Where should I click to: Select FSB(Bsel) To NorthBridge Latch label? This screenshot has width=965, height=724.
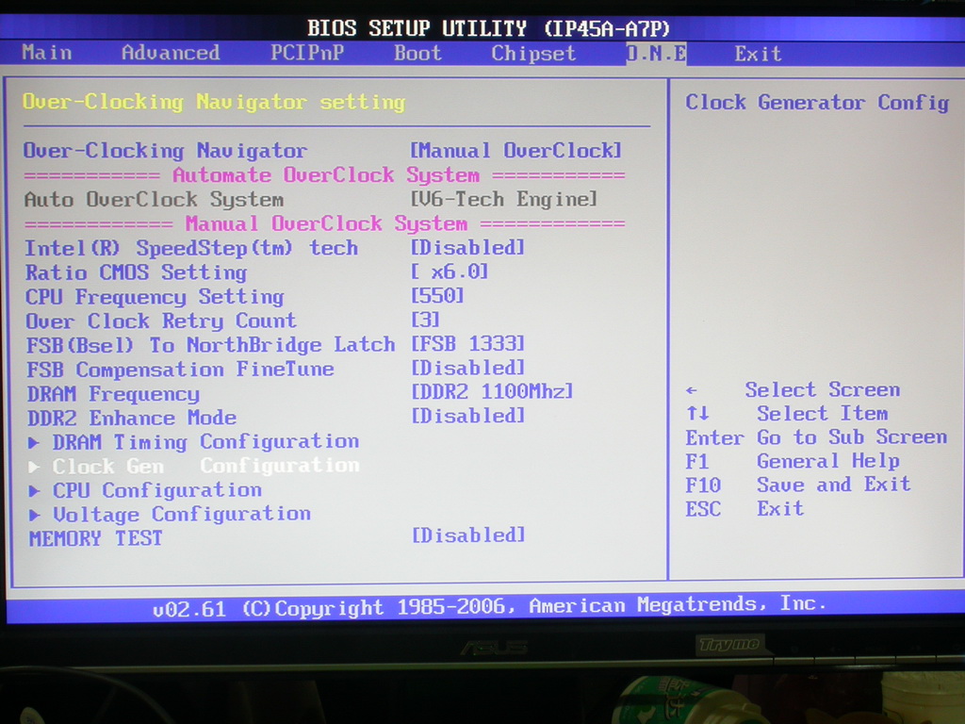[210, 345]
